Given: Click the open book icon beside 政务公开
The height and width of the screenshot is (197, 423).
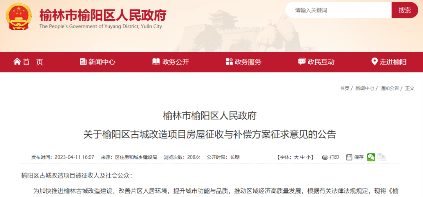Looking at the screenshot, I should point(156,61).
